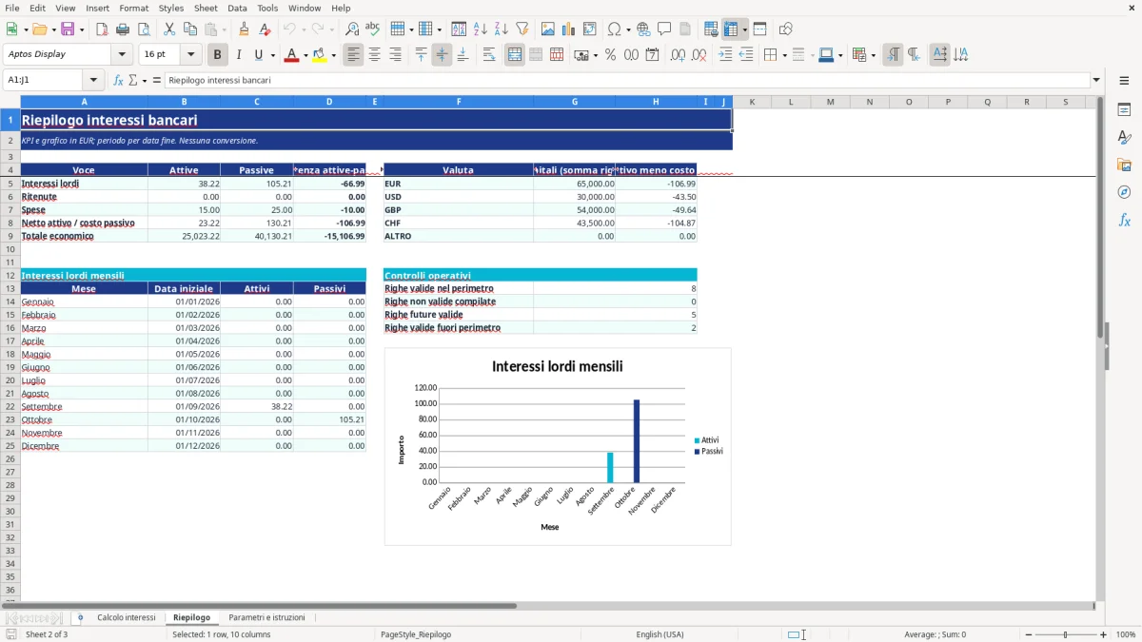
Task: Click Sort Ascending icon
Action: (x=481, y=29)
